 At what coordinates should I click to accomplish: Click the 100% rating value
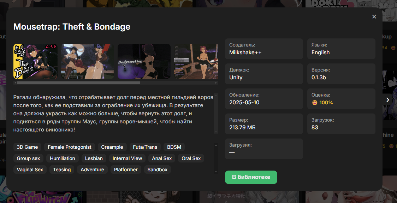(x=326, y=103)
